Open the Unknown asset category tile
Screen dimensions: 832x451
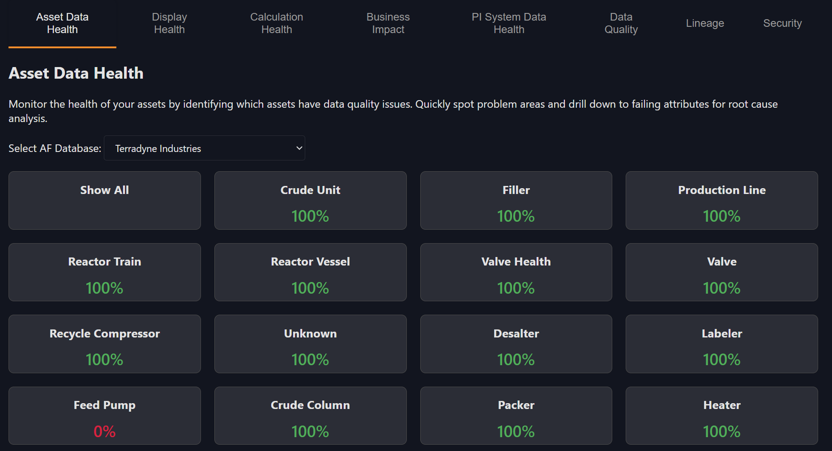(x=310, y=344)
